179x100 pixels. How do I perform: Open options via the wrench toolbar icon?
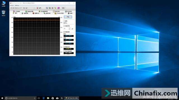(55, 8)
